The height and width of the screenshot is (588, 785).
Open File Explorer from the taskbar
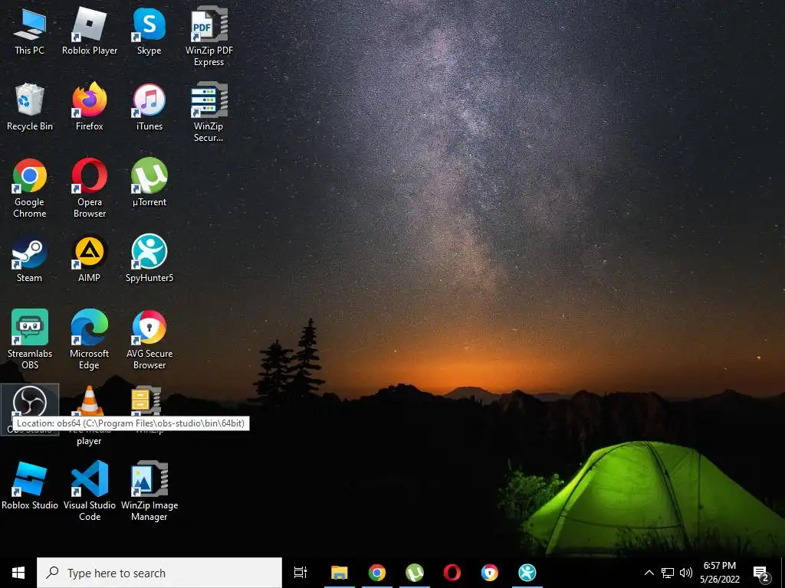coord(340,573)
